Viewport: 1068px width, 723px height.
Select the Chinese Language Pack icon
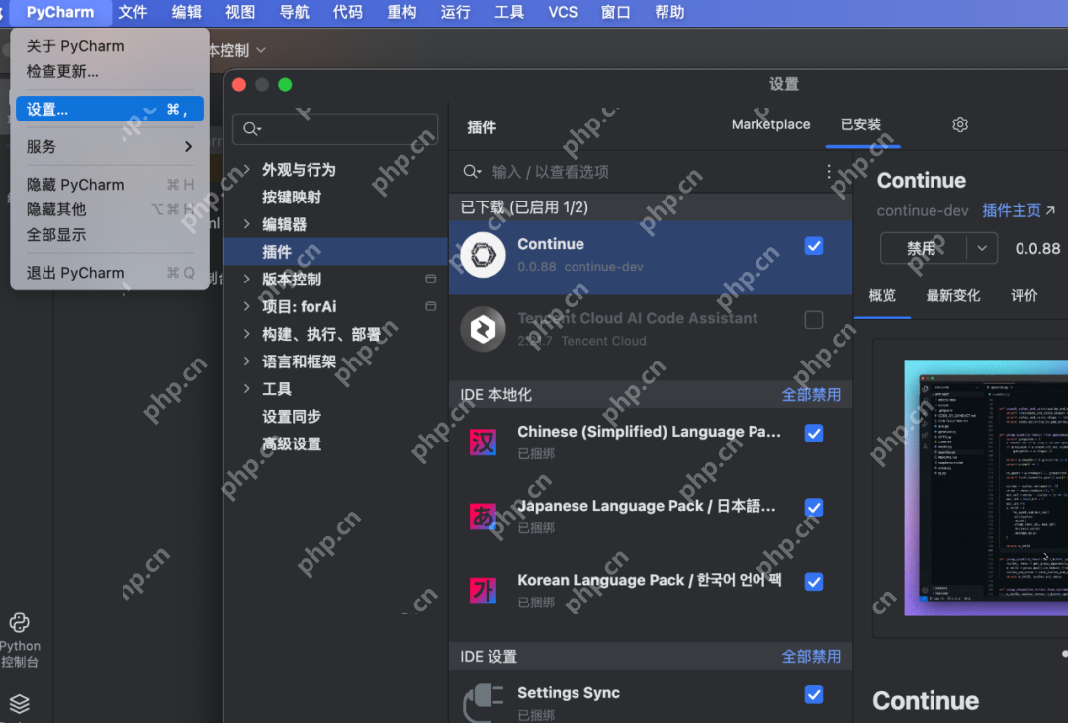tap(483, 442)
